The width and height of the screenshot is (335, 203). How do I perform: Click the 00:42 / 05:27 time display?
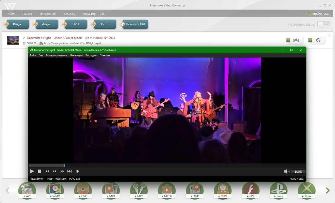tap(297, 179)
